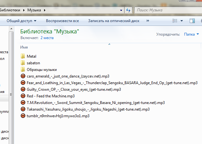Open the Metal folder icon
The height and width of the screenshot is (144, 202).
click(x=23, y=56)
